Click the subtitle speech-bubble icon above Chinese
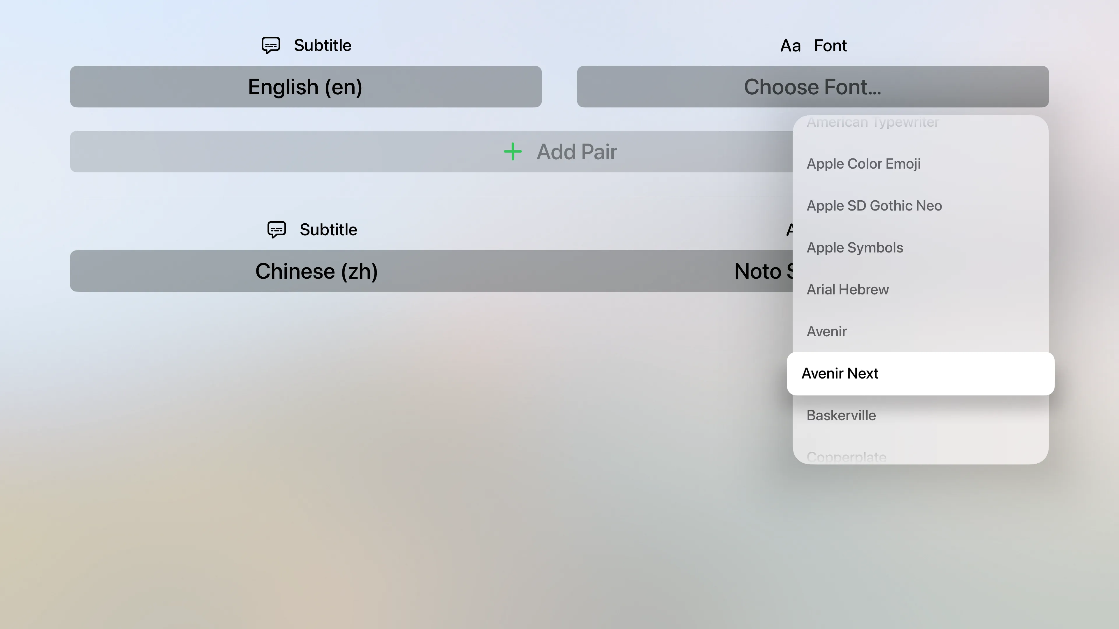This screenshot has width=1119, height=629. coord(276,230)
